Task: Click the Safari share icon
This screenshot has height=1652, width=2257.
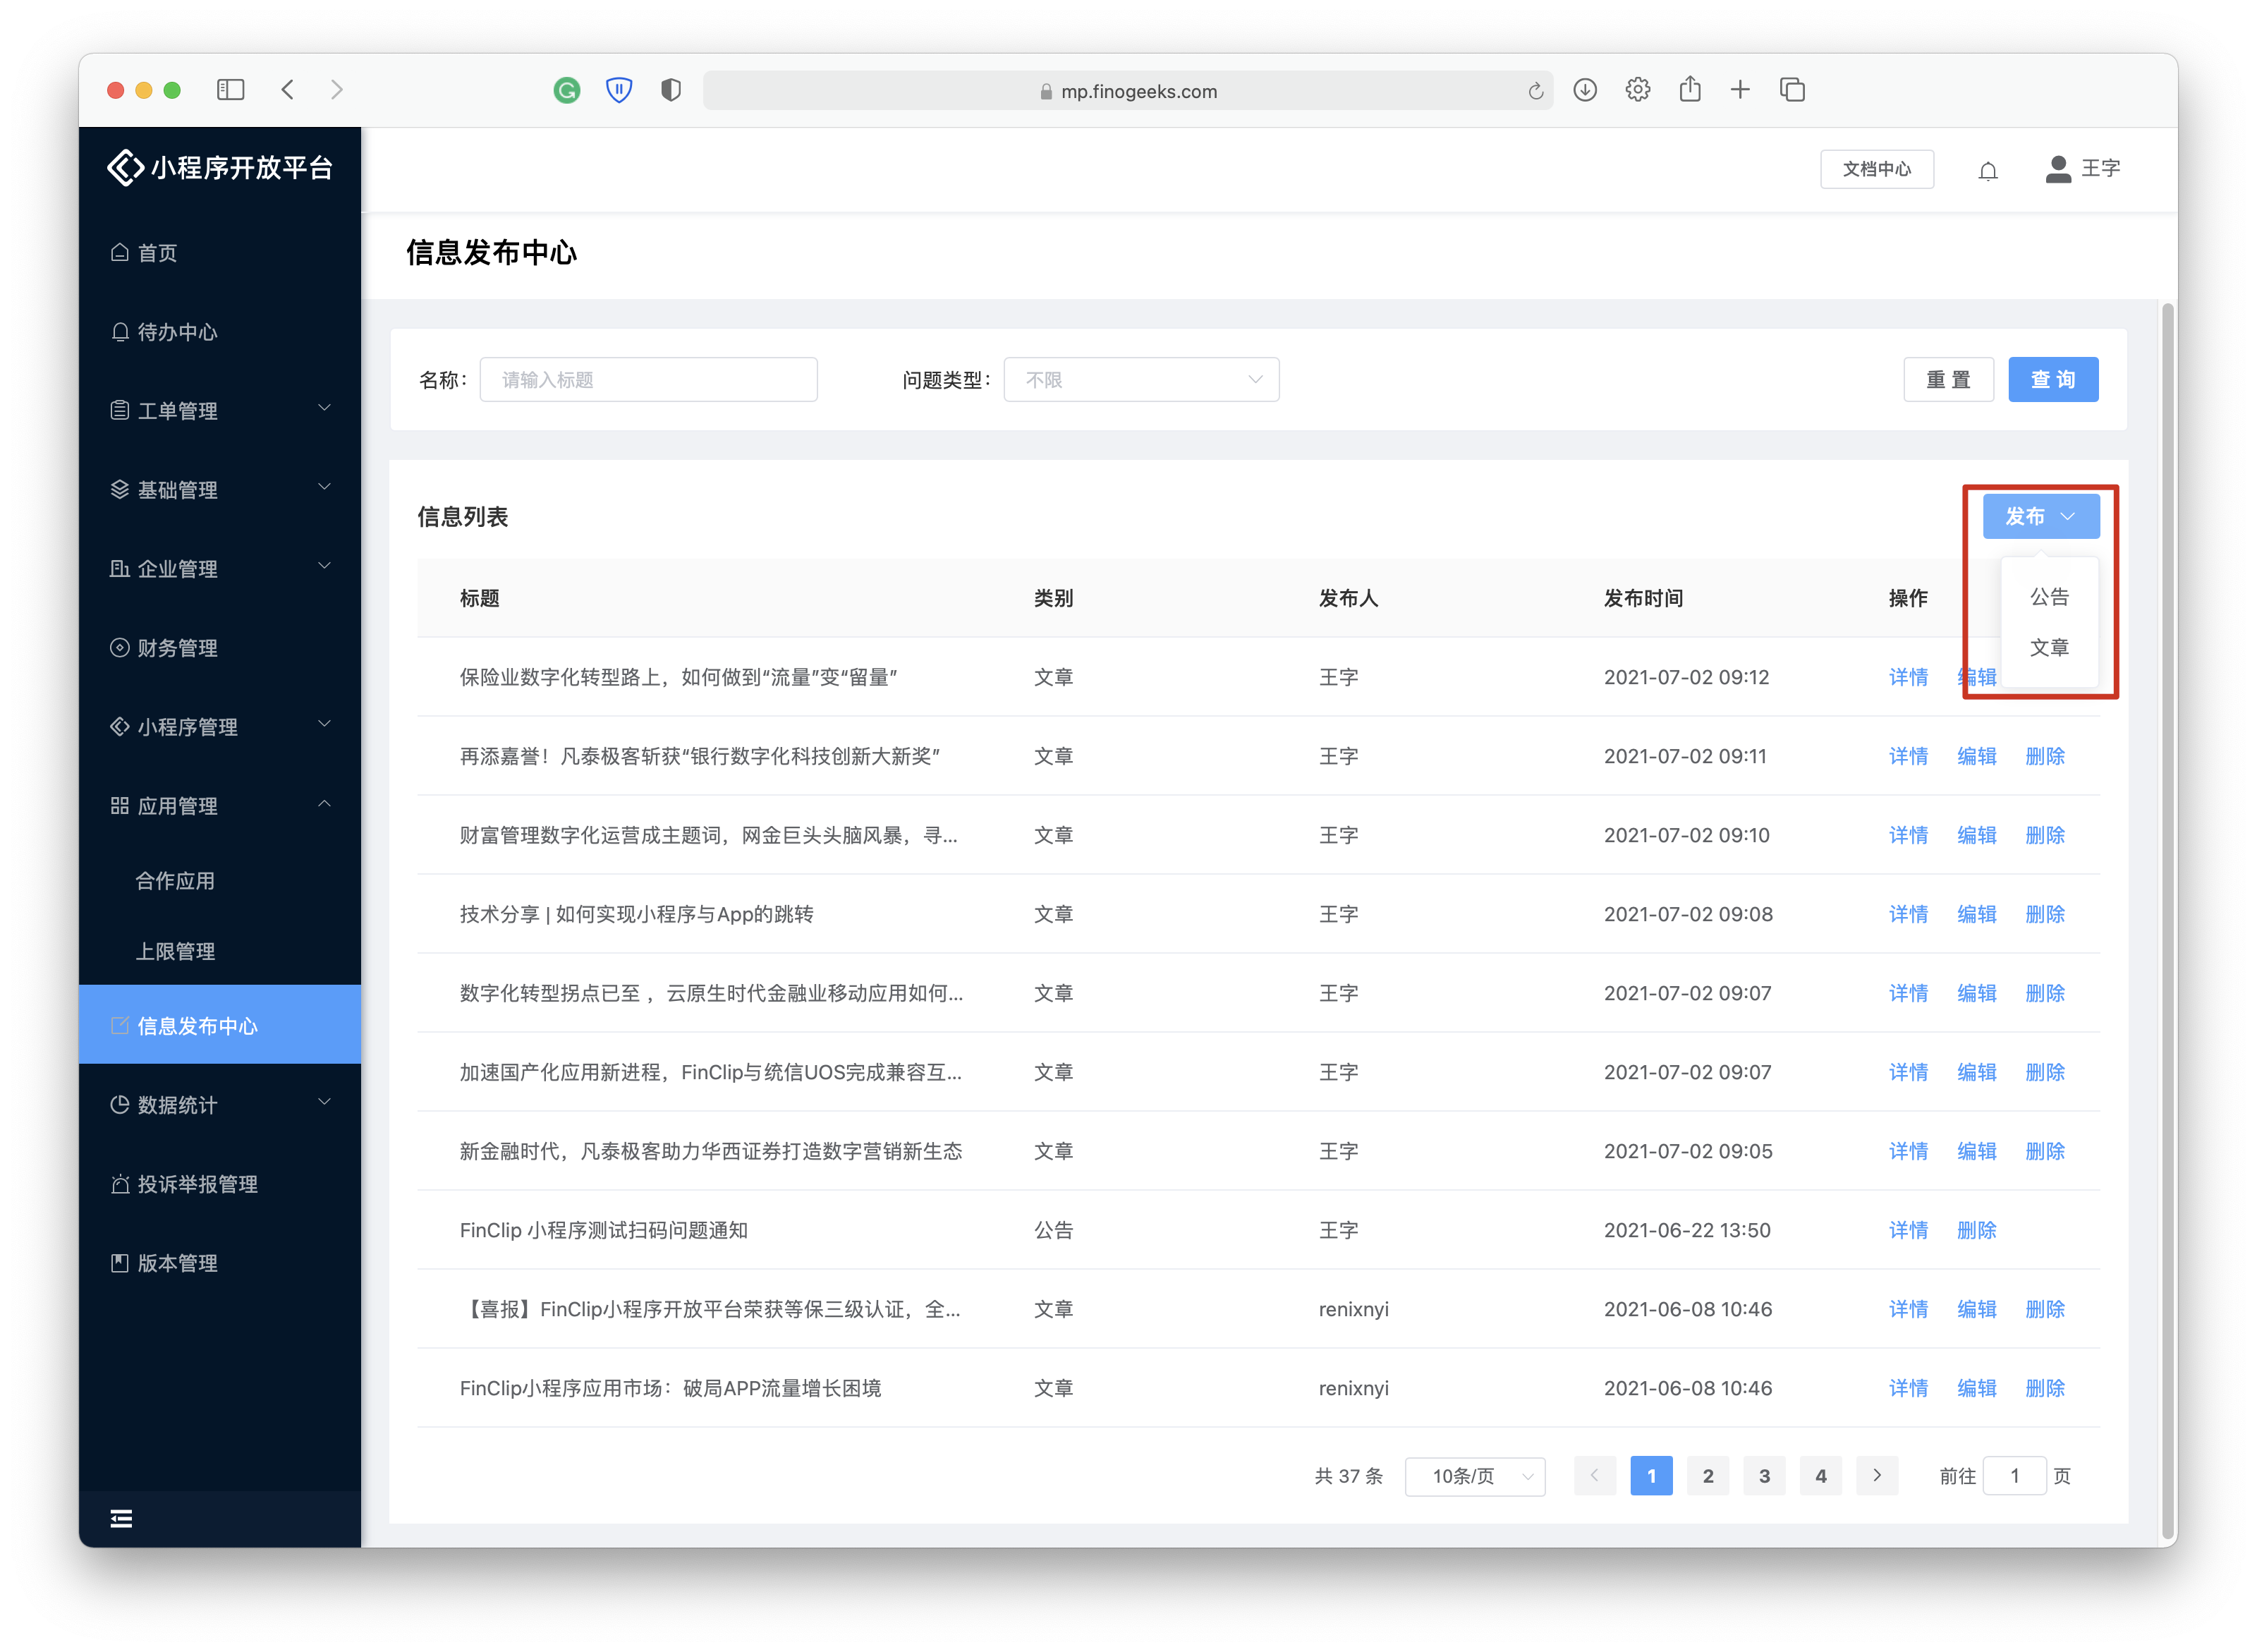Action: pyautogui.click(x=1690, y=89)
